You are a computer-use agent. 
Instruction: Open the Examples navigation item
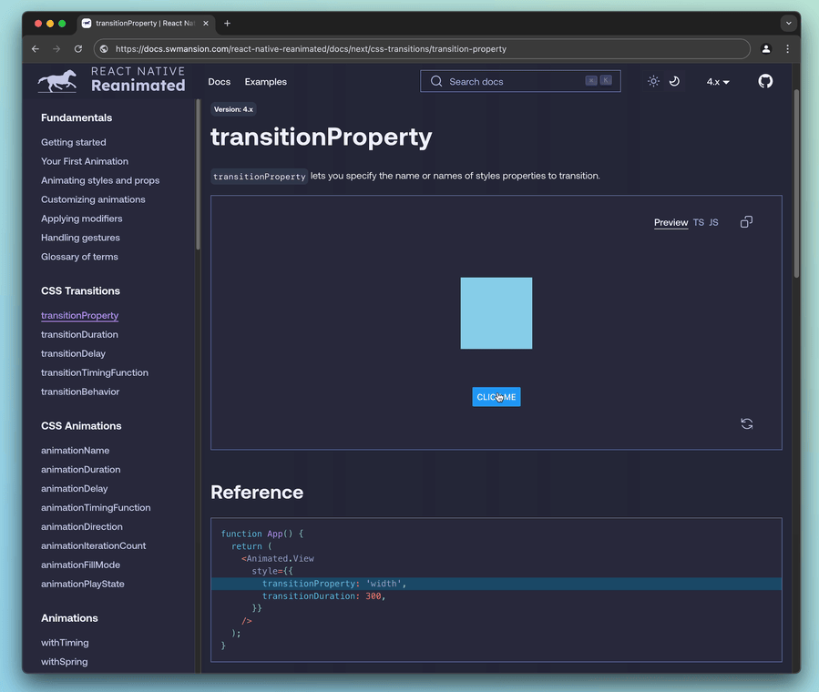265,82
